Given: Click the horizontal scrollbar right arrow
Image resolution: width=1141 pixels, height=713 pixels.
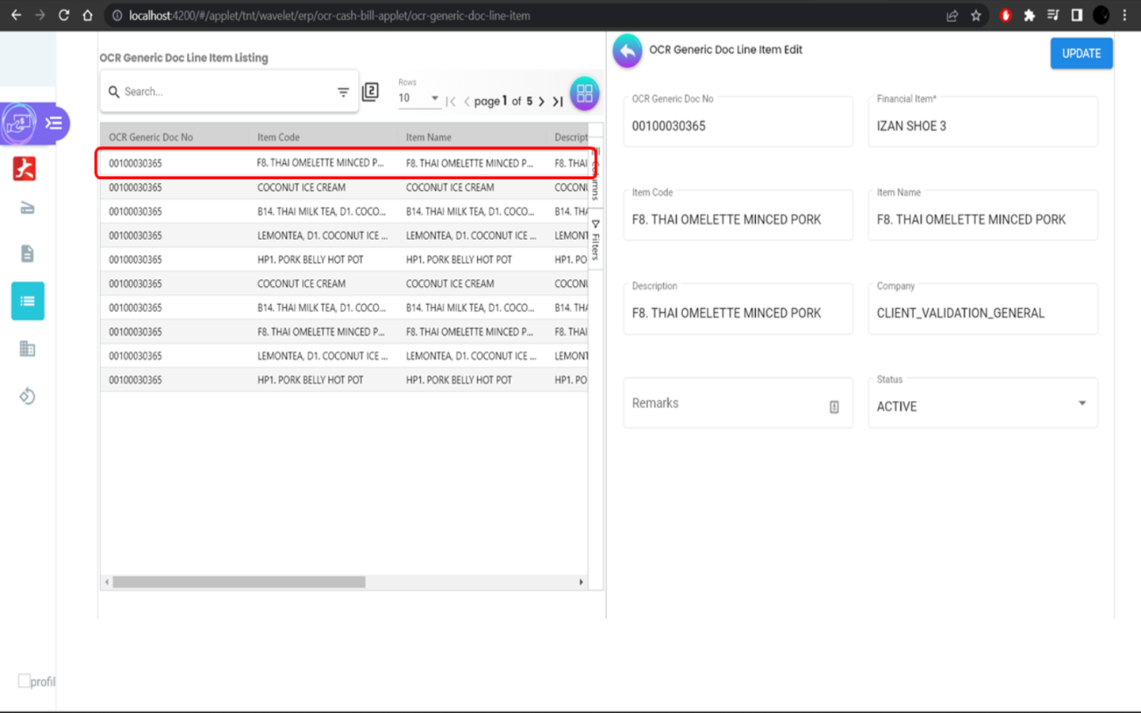Looking at the screenshot, I should tap(581, 582).
